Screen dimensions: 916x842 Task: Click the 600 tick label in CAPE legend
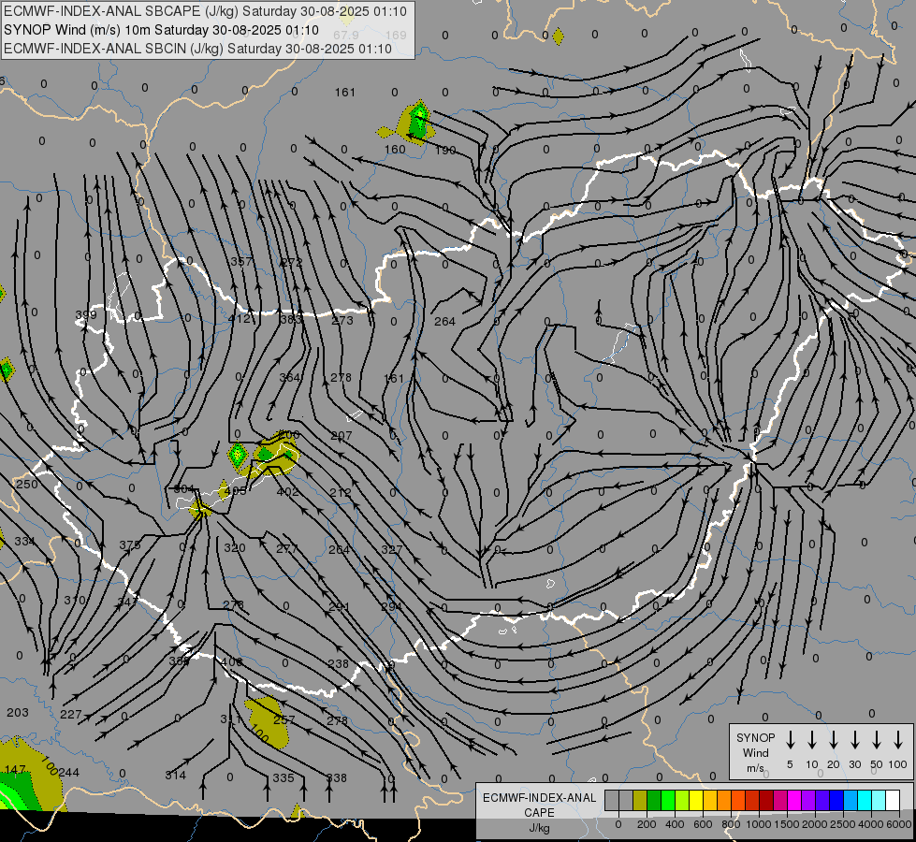(x=703, y=824)
